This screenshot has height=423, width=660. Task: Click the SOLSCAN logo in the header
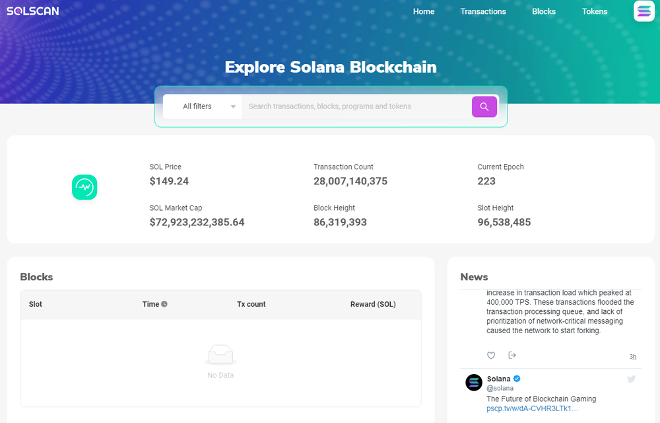coord(33,11)
